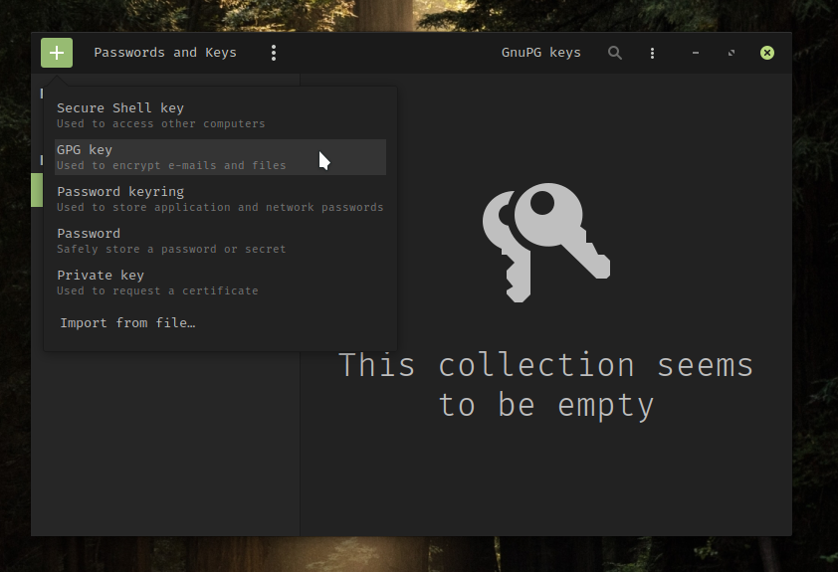Image resolution: width=838 pixels, height=572 pixels.
Task: Click empty sidebar area below the popup menu
Action: tap(164, 448)
